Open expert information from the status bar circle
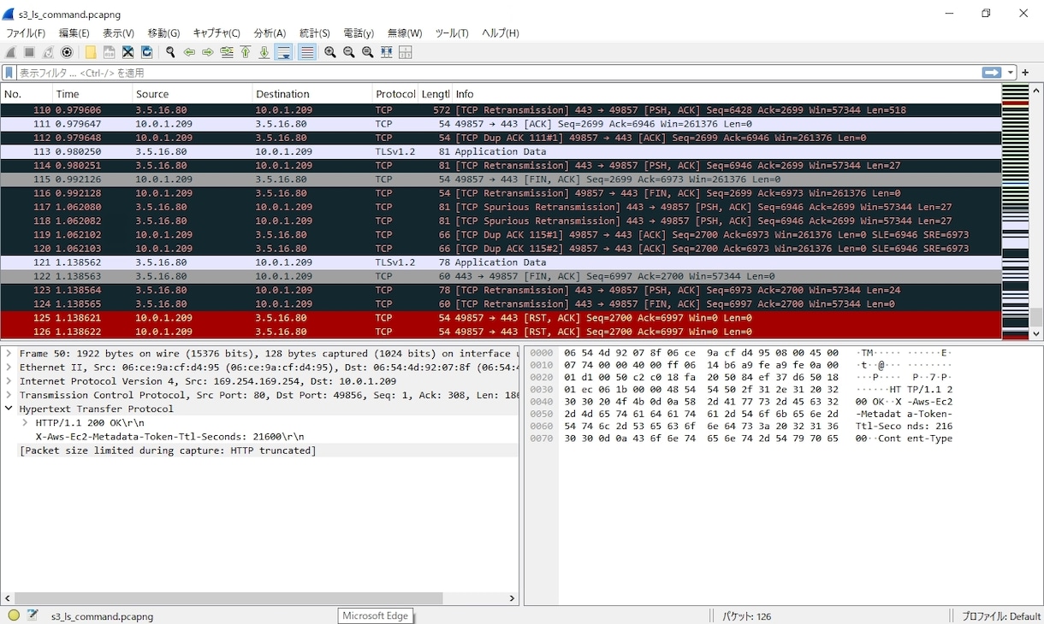The height and width of the screenshot is (624, 1044). pyautogui.click(x=14, y=615)
